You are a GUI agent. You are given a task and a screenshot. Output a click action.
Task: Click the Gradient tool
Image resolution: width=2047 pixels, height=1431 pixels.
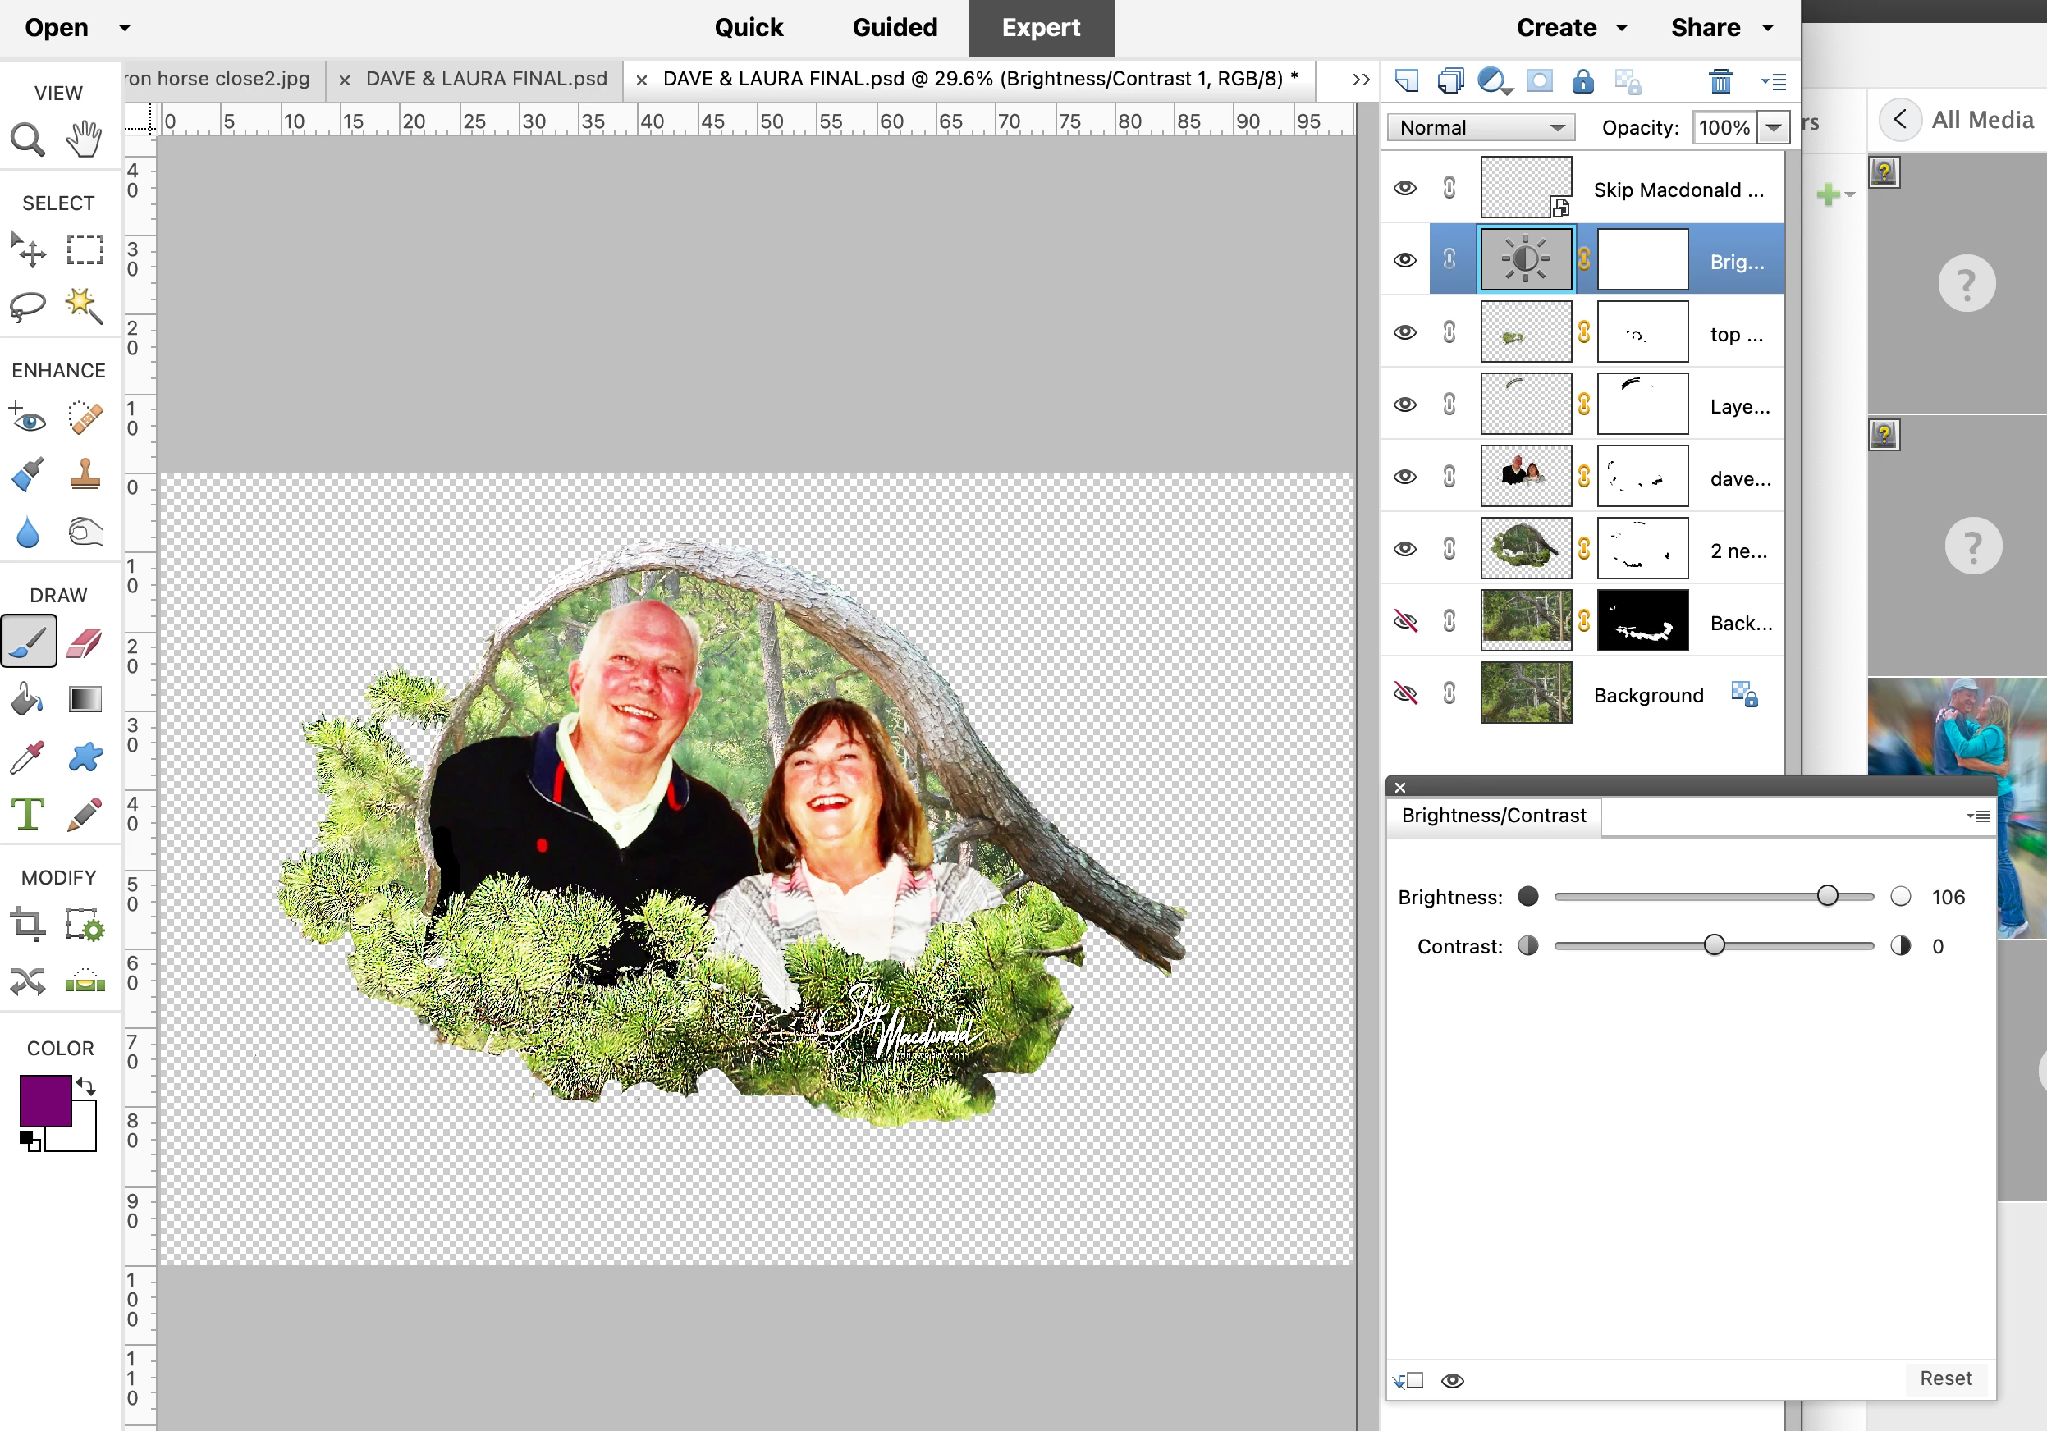tap(85, 699)
